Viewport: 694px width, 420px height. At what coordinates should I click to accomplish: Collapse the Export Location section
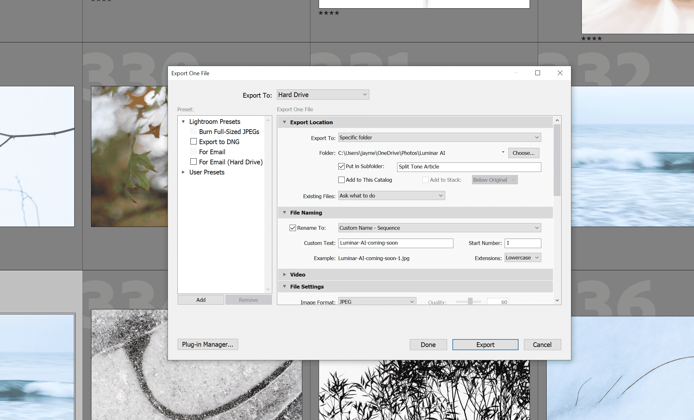pos(284,122)
